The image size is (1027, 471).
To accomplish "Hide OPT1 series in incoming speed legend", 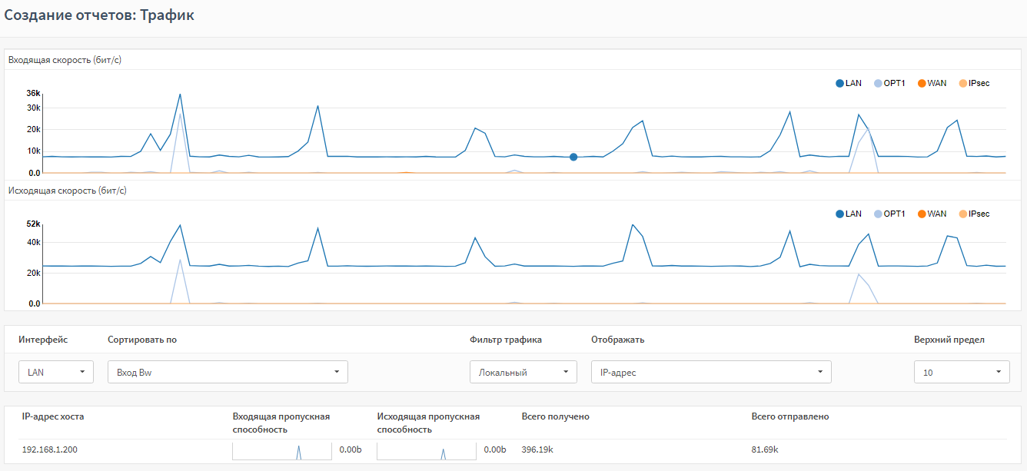I will pos(889,83).
